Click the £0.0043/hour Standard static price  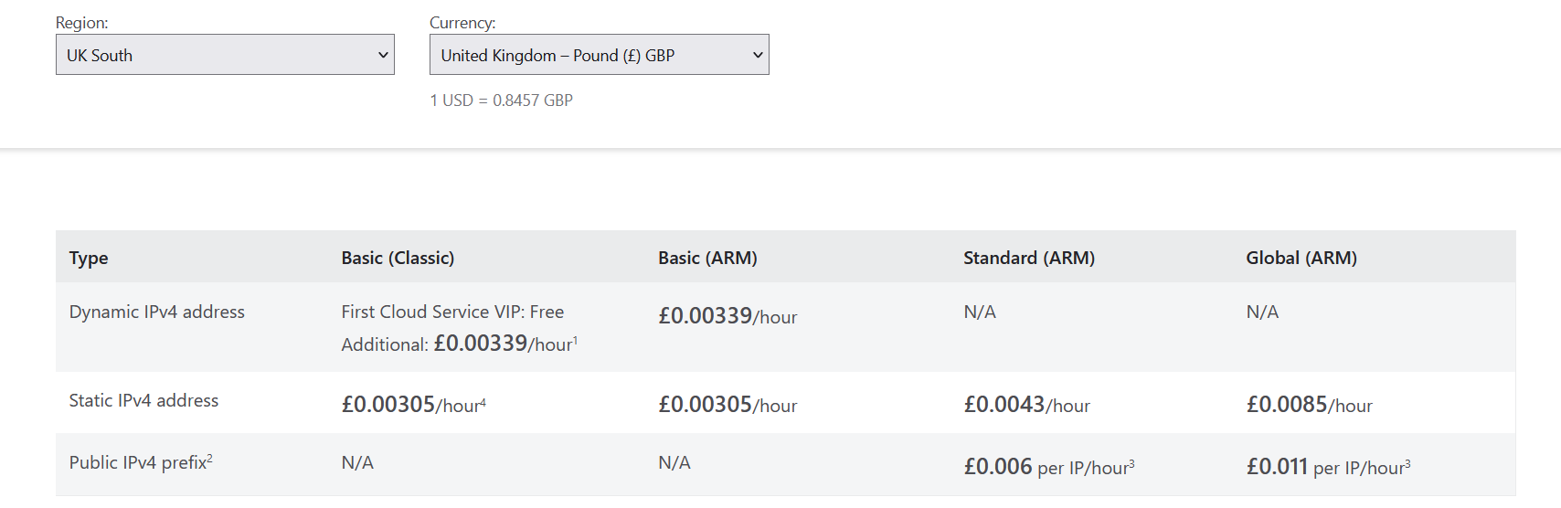1026,405
